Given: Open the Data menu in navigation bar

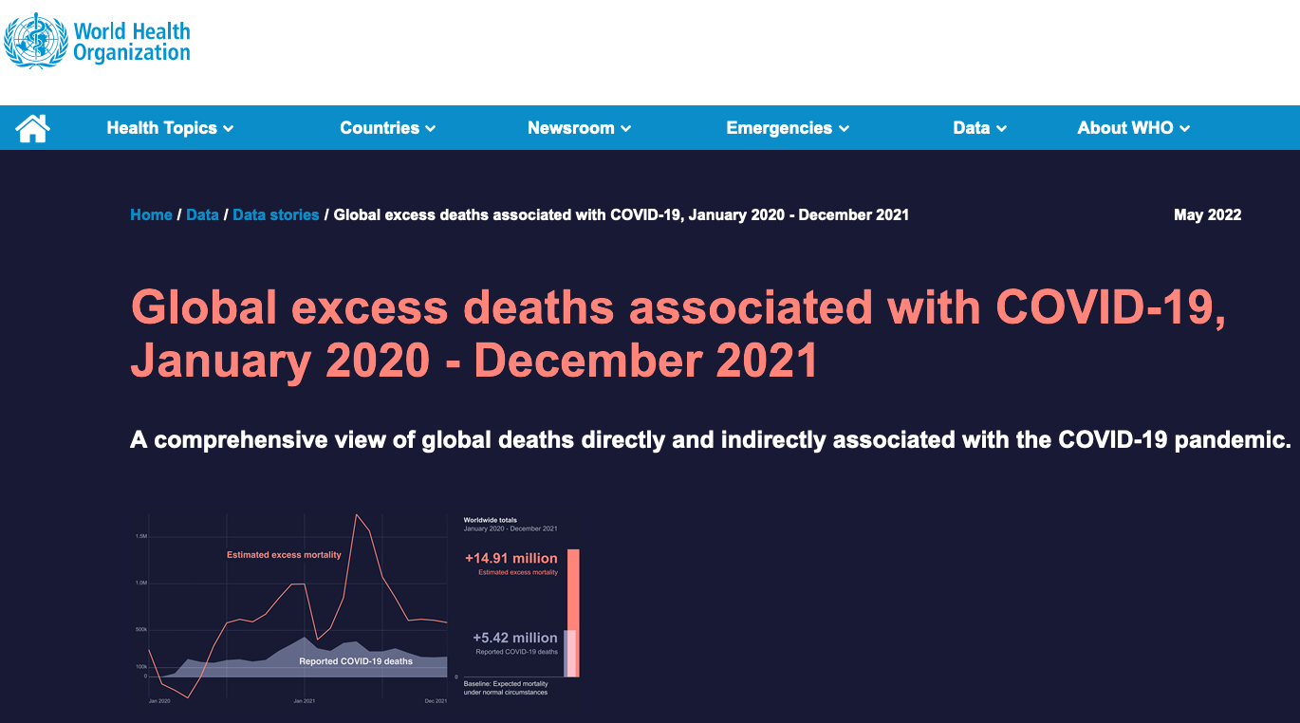Looking at the screenshot, I should (979, 128).
